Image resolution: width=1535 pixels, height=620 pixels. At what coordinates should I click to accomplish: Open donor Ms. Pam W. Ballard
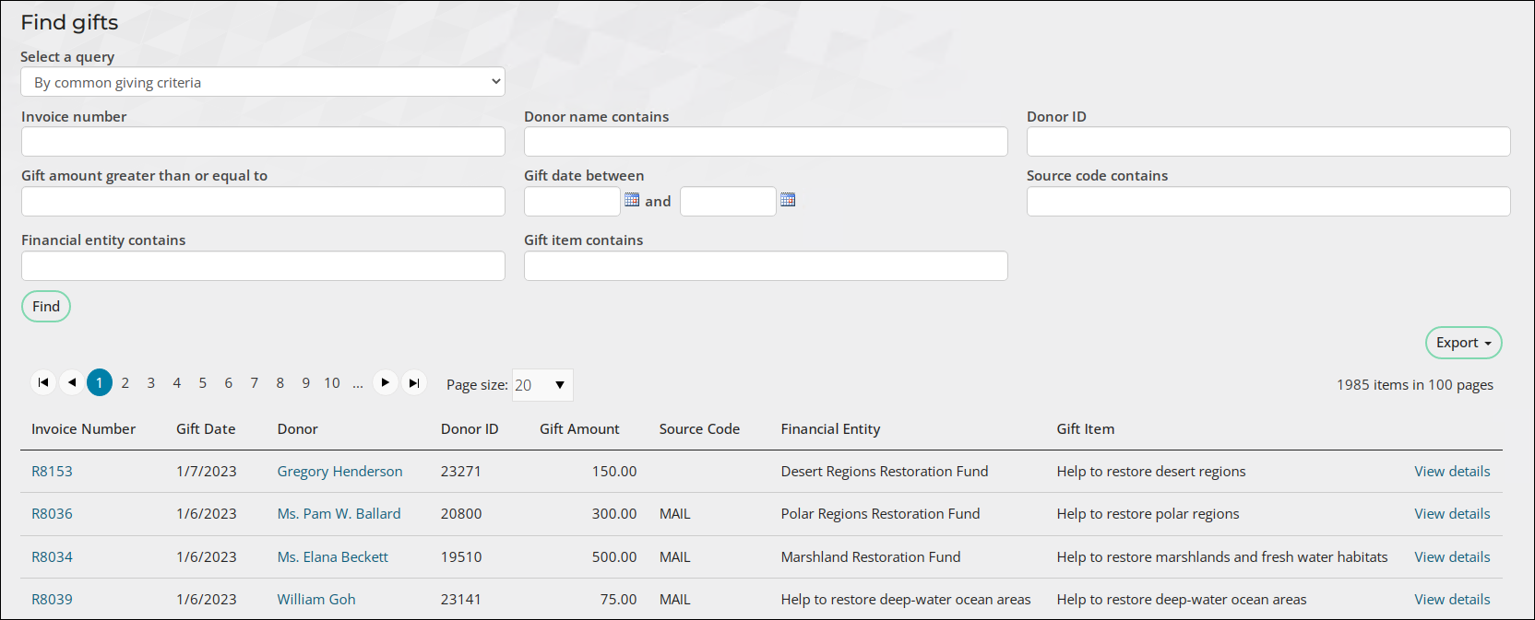click(x=339, y=514)
